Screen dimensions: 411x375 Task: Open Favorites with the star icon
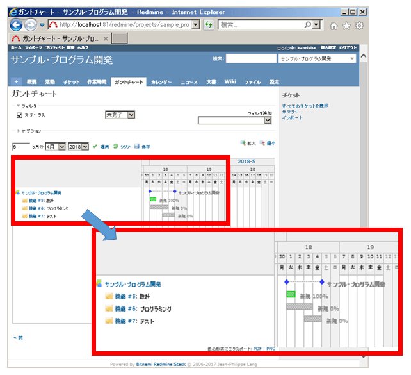pos(346,26)
